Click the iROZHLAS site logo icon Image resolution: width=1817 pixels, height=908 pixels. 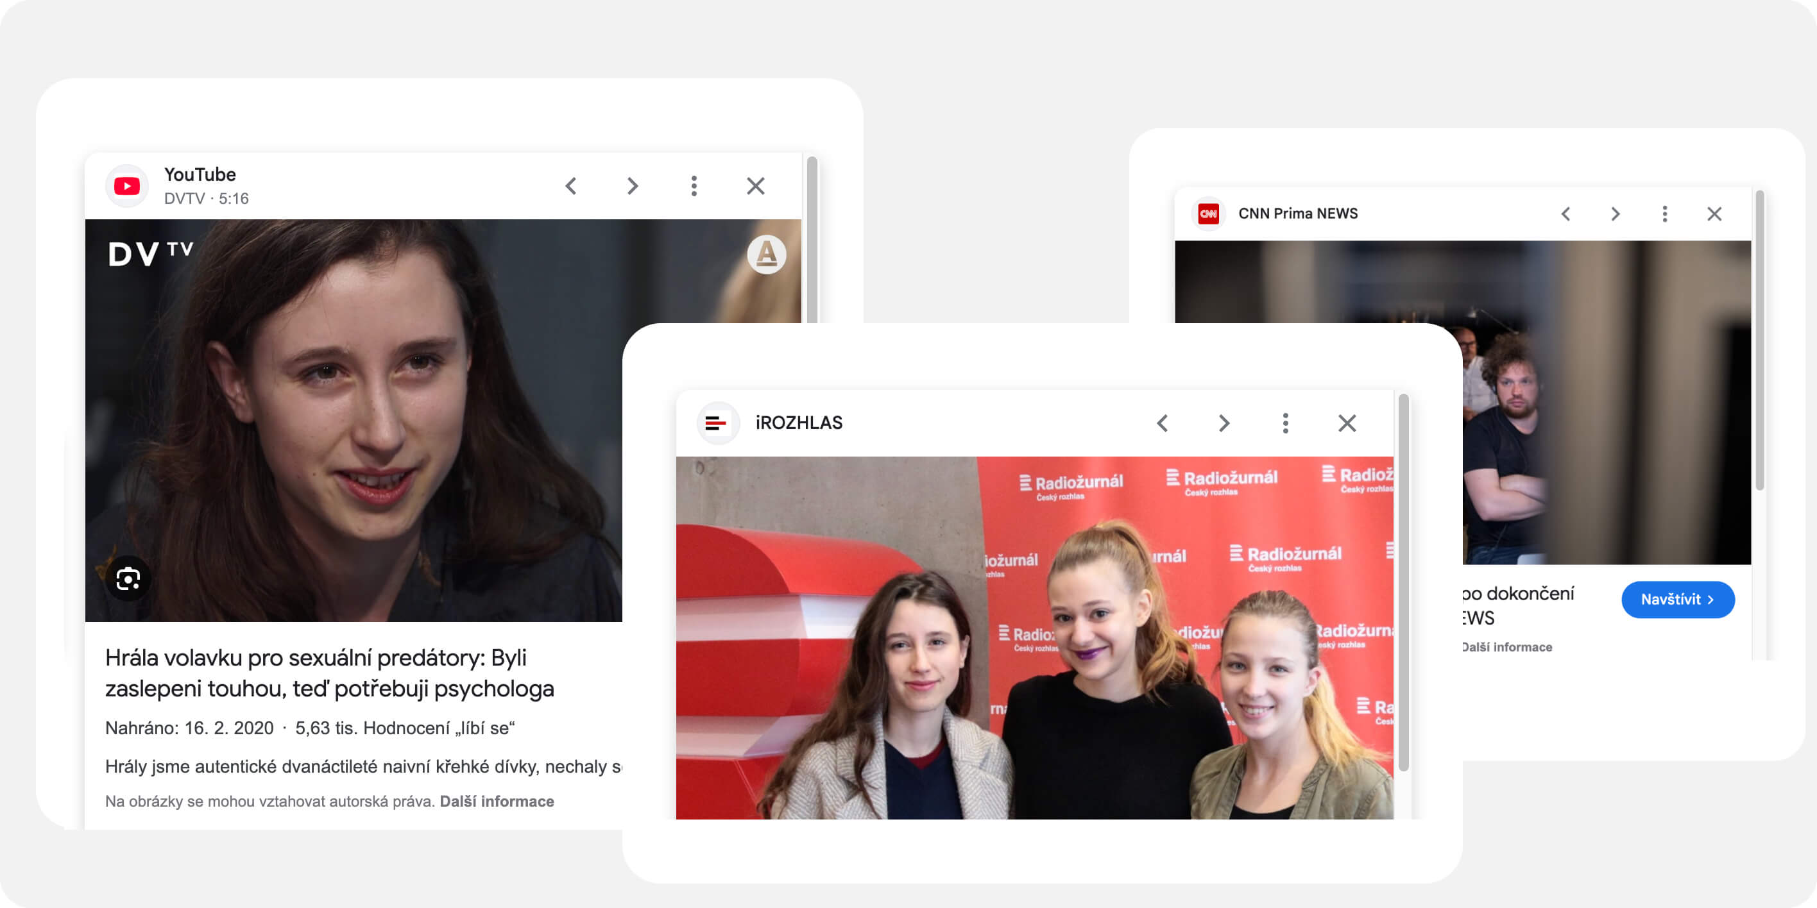(x=717, y=423)
